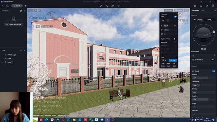Select perspective P view mode
Image resolution: width=217 pixels, height=122 pixels.
pos(164,60)
